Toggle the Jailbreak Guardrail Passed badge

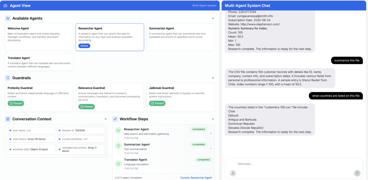[157, 103]
